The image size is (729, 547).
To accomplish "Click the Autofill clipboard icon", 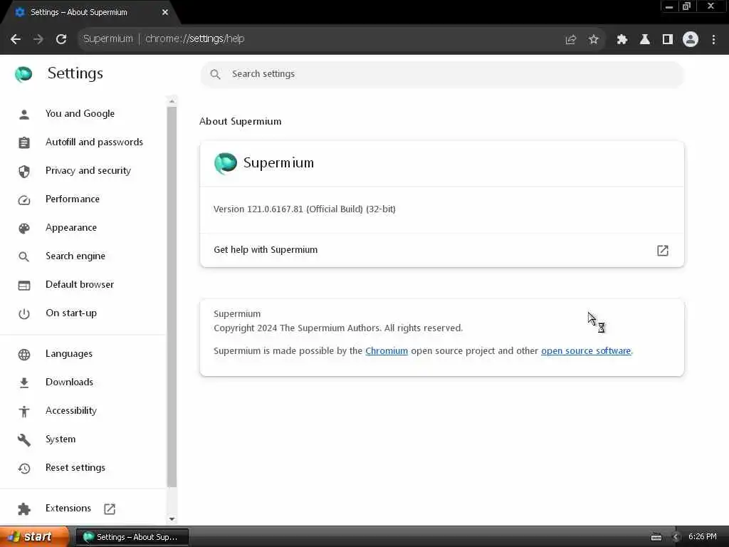I will click(24, 142).
